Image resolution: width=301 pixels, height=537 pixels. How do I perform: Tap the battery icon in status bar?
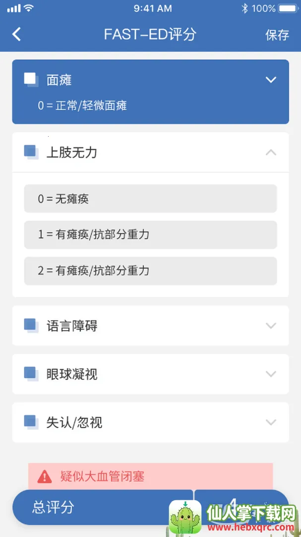289,8
